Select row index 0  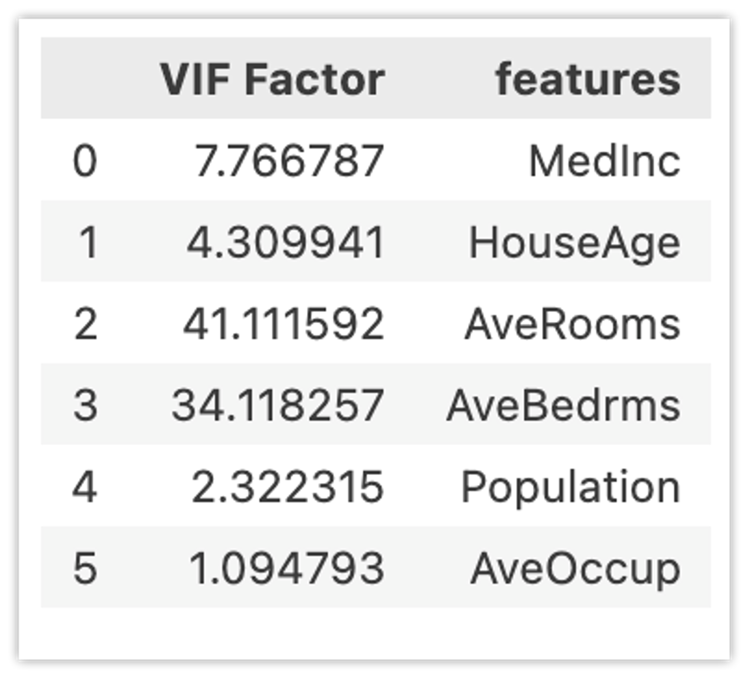tap(85, 161)
